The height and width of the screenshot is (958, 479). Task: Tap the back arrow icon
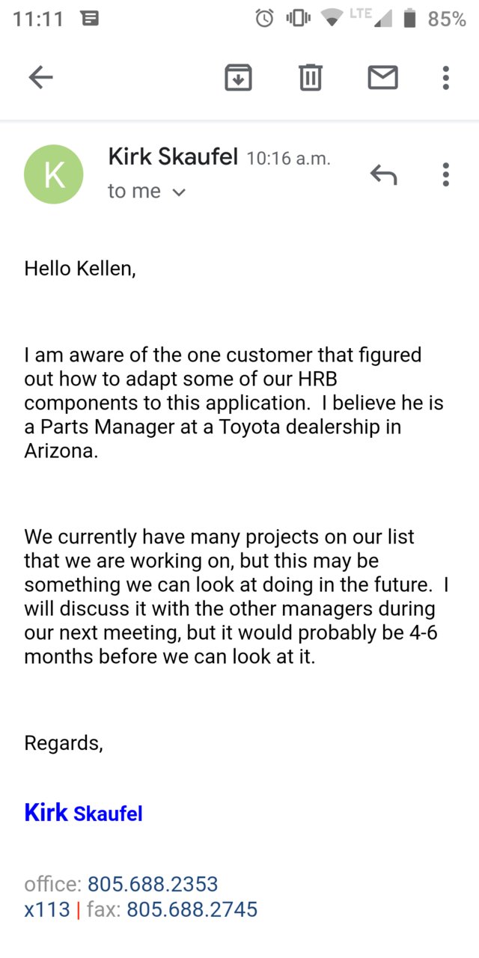point(40,77)
